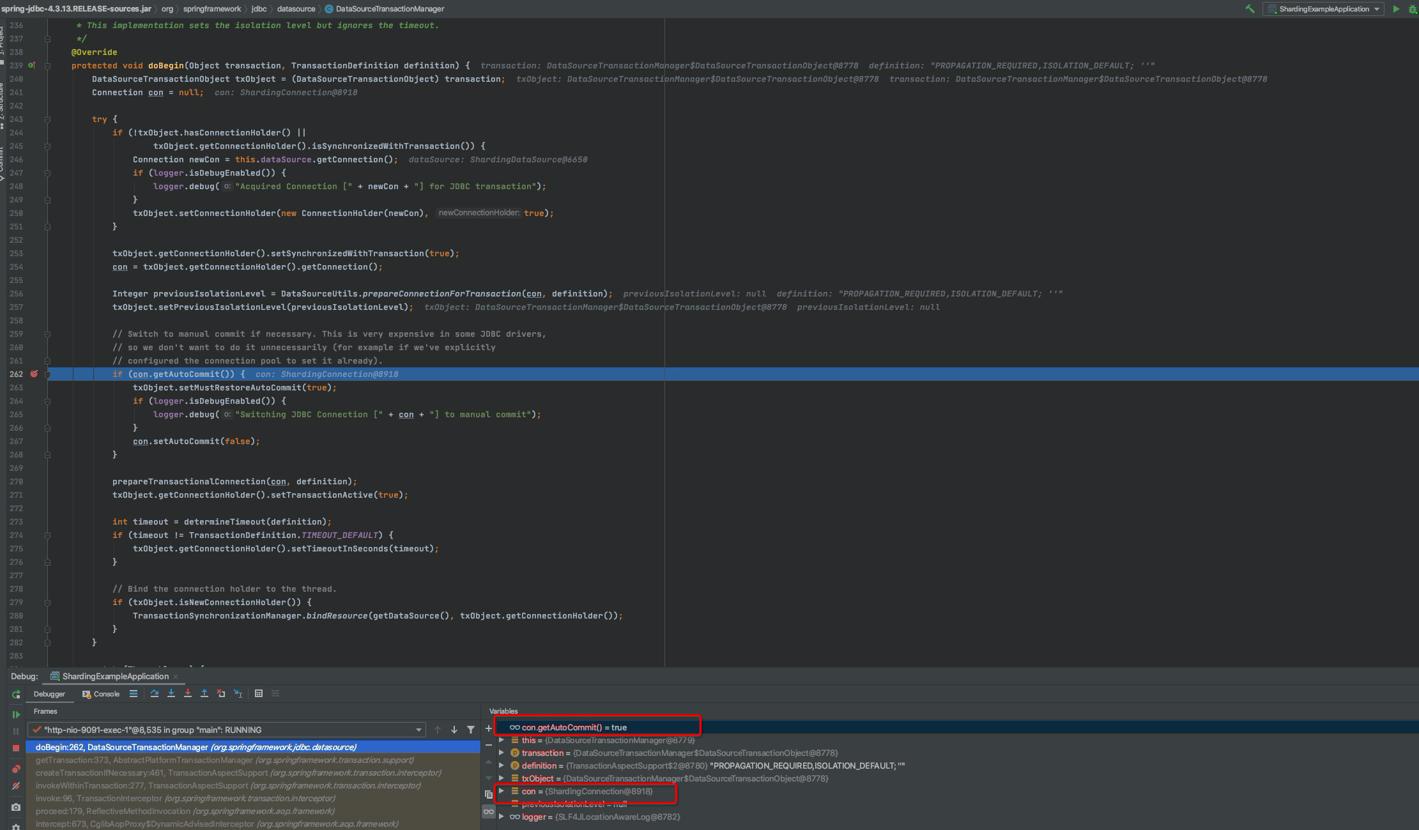Open Evaluate Expression calculator icon

point(259,693)
